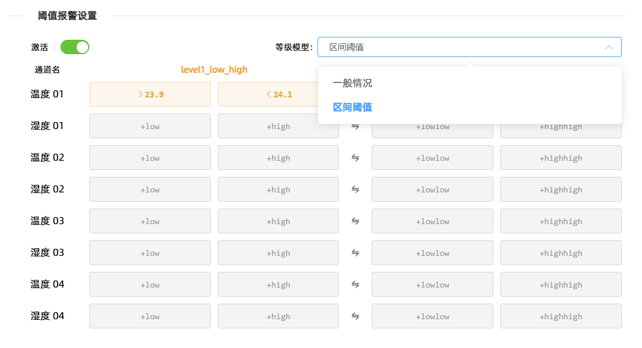Collapse dropdown using the chevron arrow
The image size is (642, 348).
609,47
